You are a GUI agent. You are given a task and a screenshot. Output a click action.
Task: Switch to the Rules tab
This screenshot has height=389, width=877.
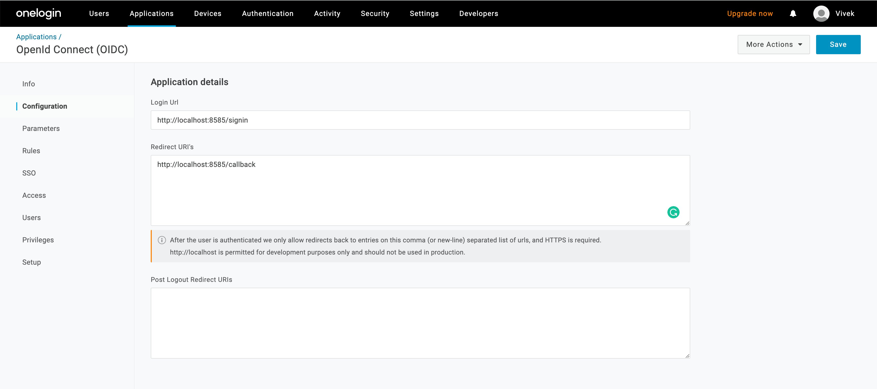point(31,151)
